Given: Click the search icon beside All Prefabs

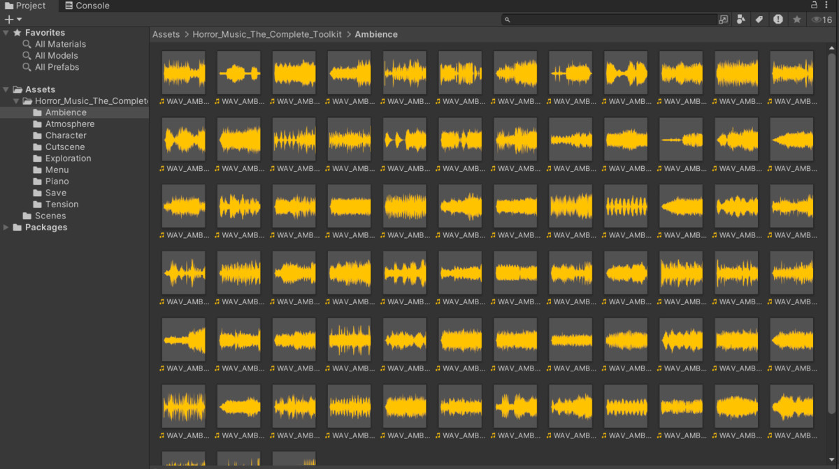Looking at the screenshot, I should 27,67.
